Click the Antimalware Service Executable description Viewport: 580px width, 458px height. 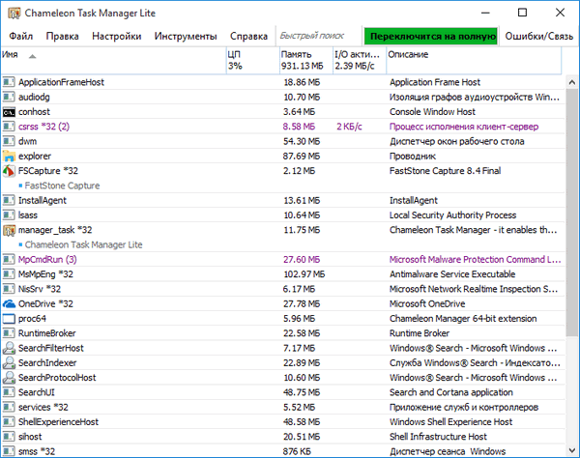click(452, 274)
